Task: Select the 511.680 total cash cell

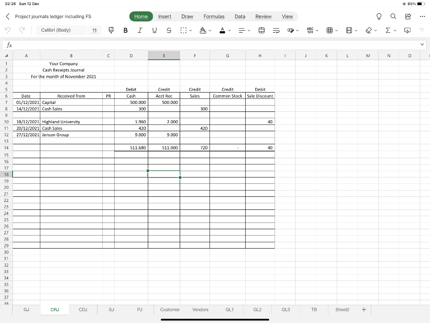Action: pyautogui.click(x=131, y=148)
